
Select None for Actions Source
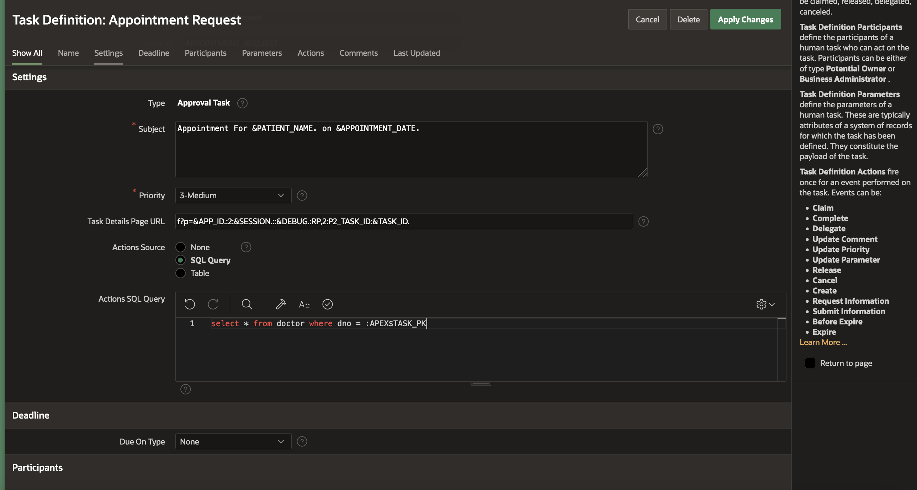point(181,247)
